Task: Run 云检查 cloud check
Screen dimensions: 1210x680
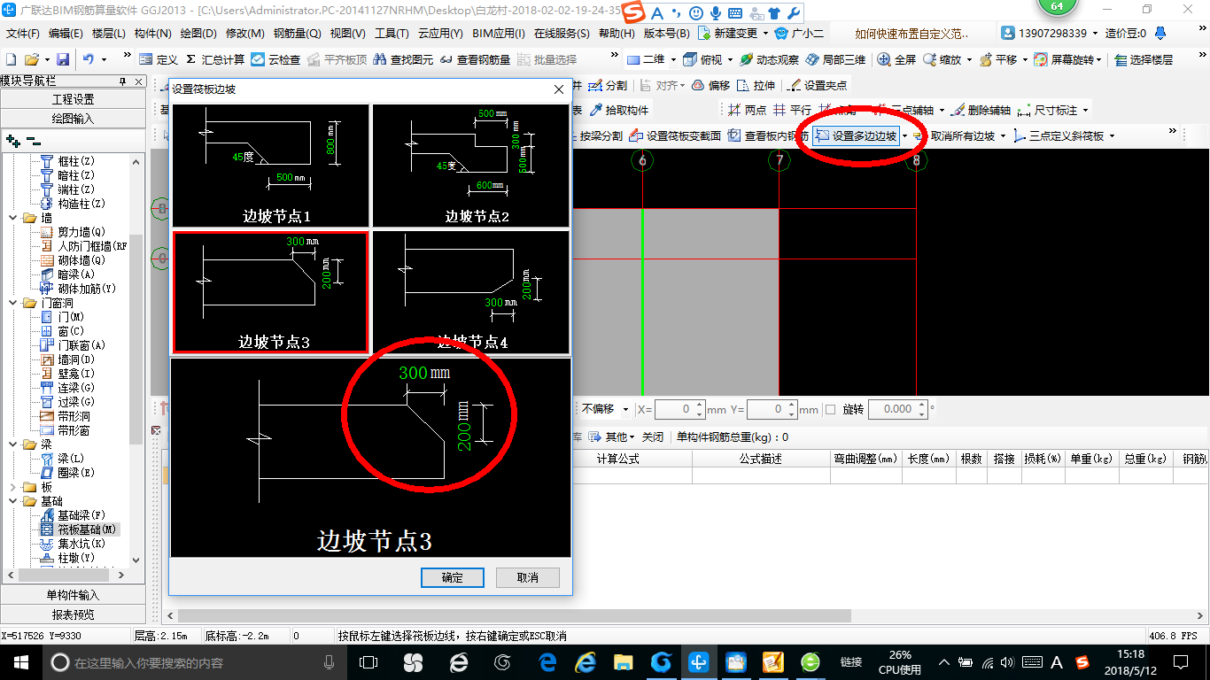Action: click(x=275, y=59)
